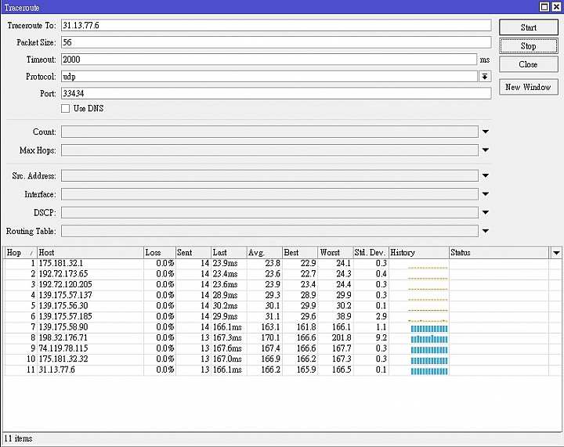Select host 192.72.120.205 row
Screen dimensions: 564x447
coord(282,285)
